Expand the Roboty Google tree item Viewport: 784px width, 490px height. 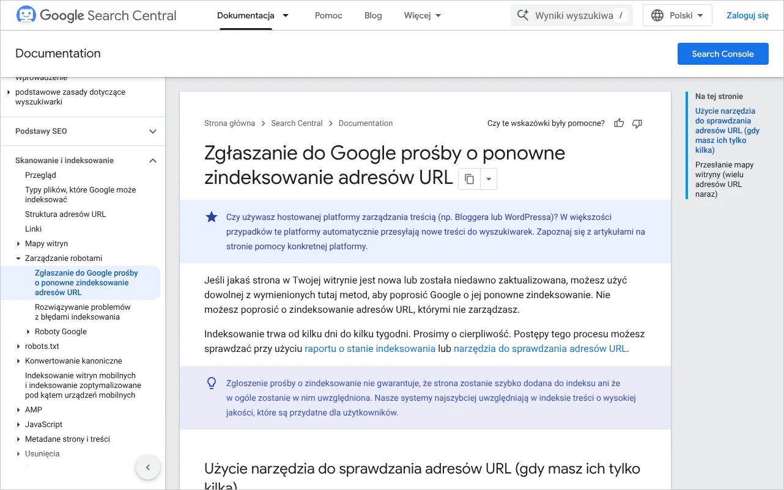click(28, 332)
